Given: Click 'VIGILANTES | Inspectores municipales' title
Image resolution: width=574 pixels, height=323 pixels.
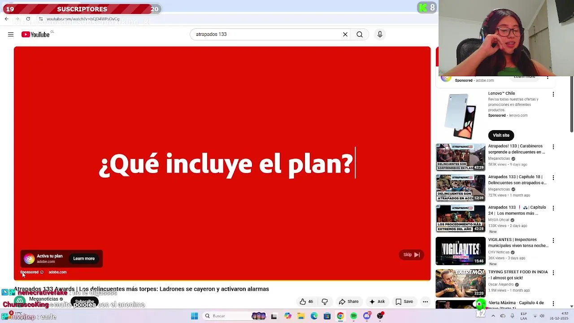Looking at the screenshot, I should [x=518, y=243].
